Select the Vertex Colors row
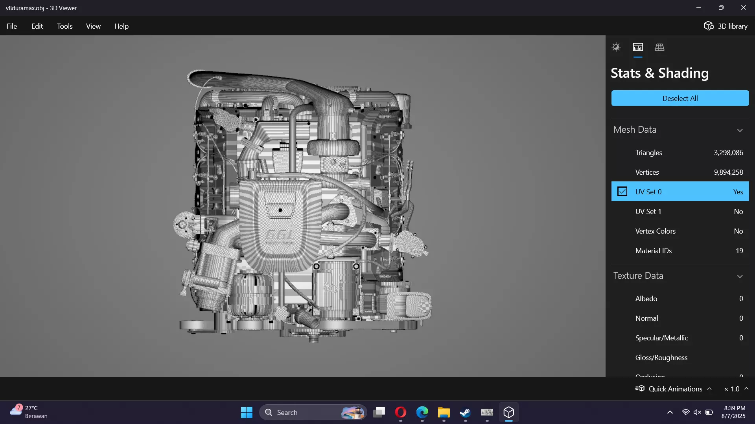Viewport: 755px width, 424px height. point(680,231)
